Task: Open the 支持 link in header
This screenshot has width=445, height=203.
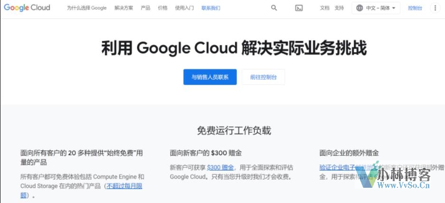Action: 339,8
